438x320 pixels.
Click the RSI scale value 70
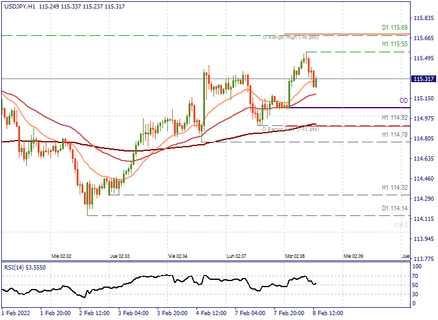[x=415, y=276]
